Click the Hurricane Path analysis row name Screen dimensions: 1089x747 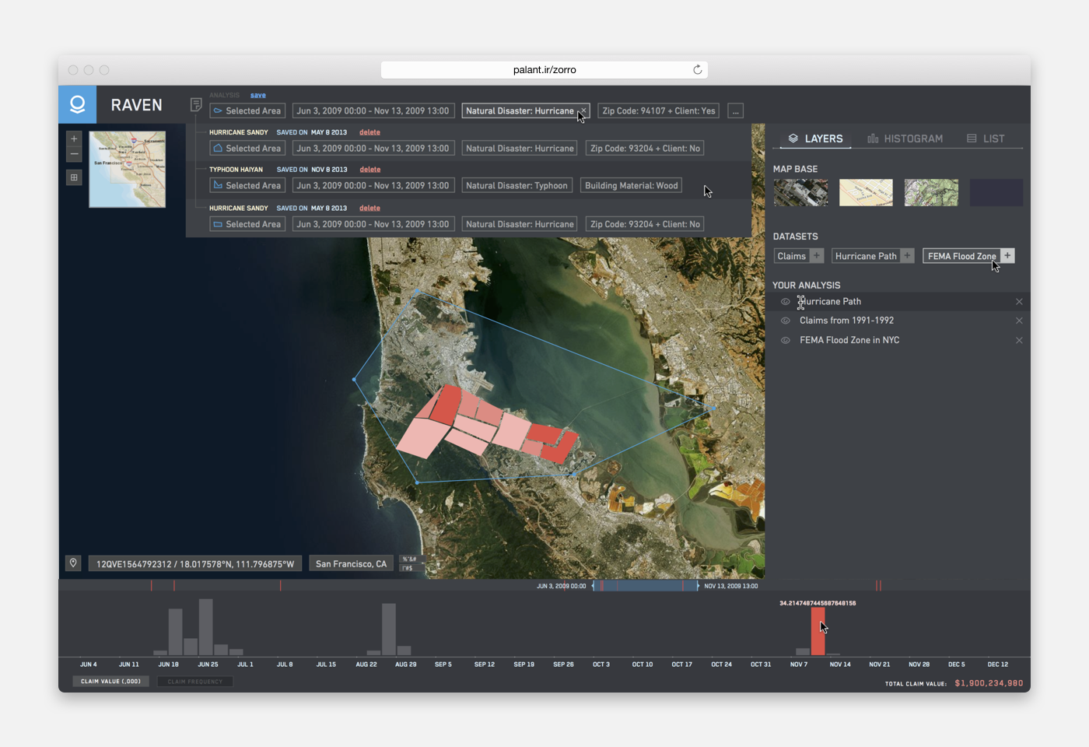coord(830,302)
